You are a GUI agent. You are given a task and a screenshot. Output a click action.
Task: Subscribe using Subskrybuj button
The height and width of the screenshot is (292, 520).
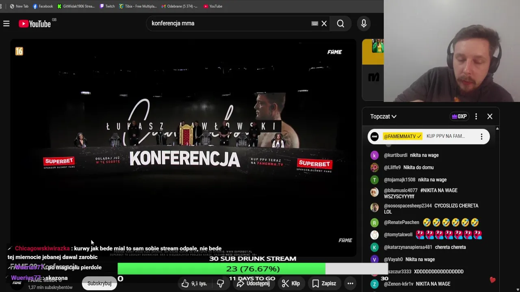100,283
